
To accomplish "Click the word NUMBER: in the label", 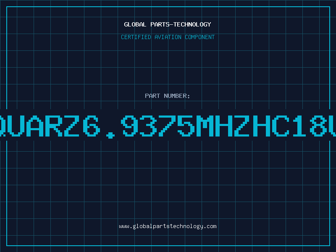I will click(x=177, y=96).
